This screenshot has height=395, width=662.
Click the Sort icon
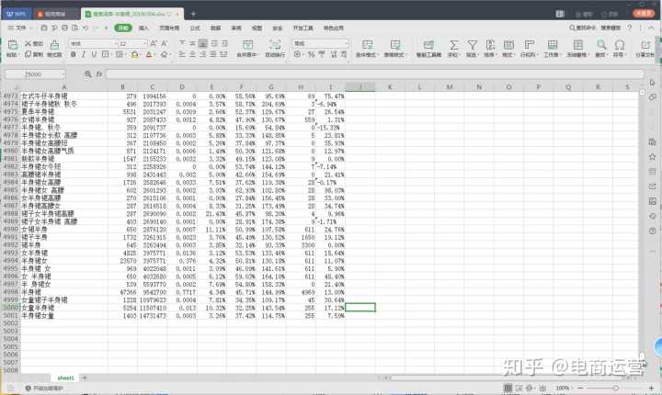click(490, 45)
